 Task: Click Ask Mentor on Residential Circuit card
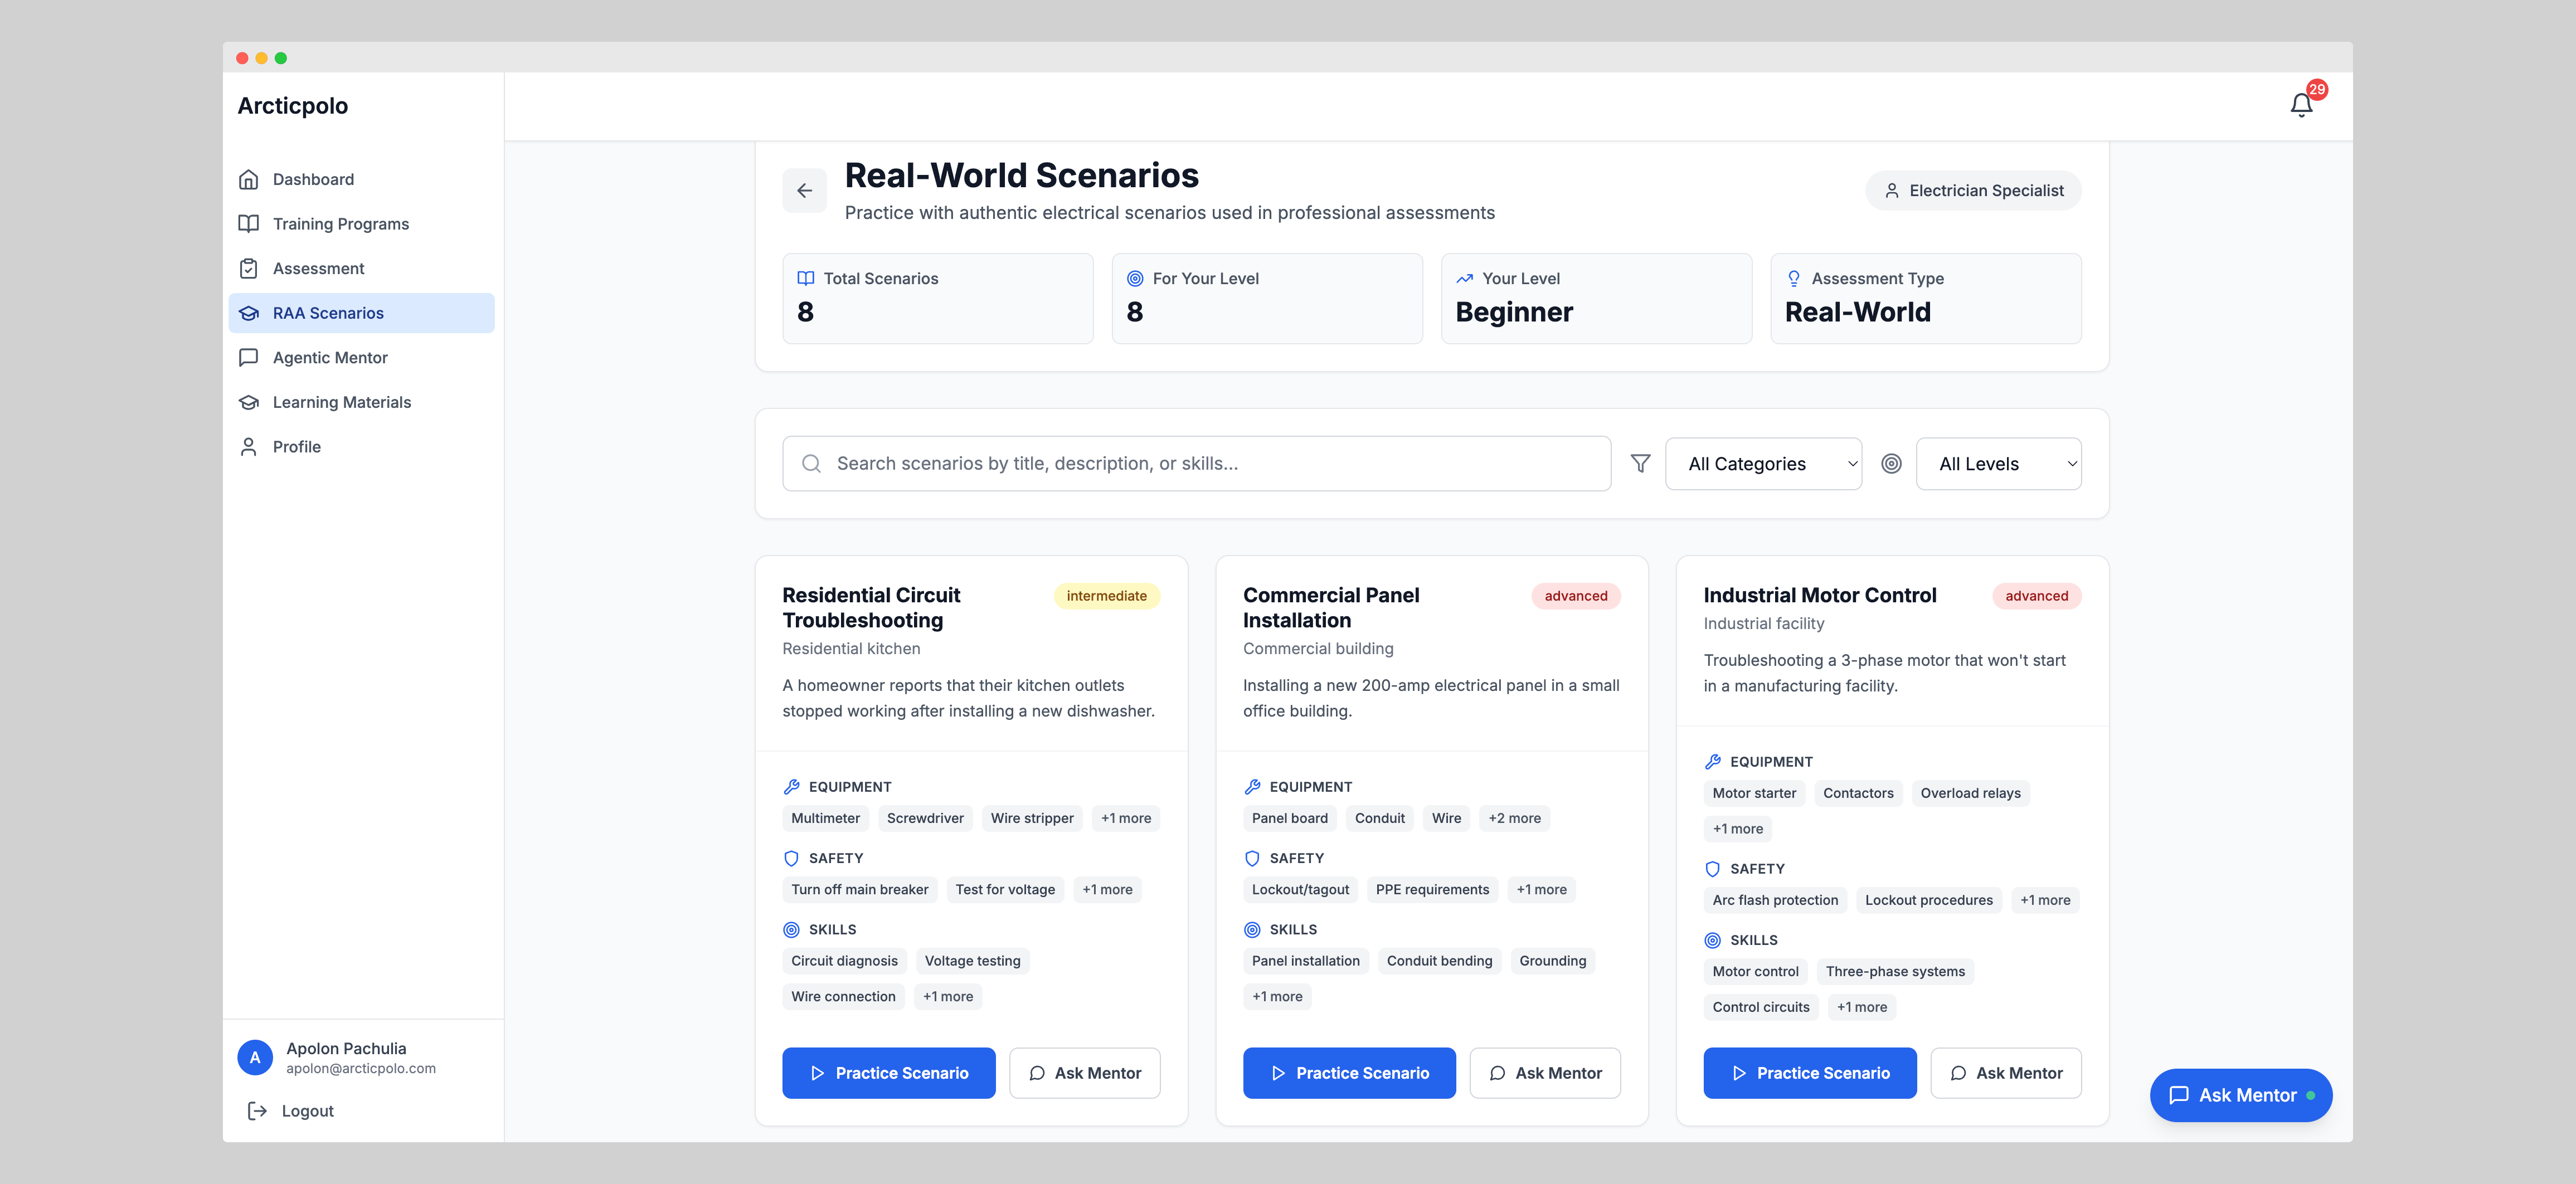click(x=1084, y=1073)
